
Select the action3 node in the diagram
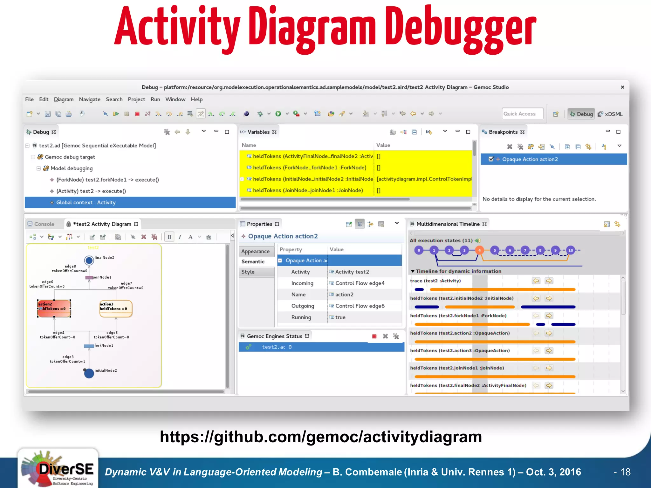(116, 308)
